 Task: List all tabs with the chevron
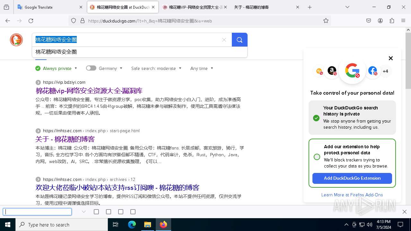347,7
